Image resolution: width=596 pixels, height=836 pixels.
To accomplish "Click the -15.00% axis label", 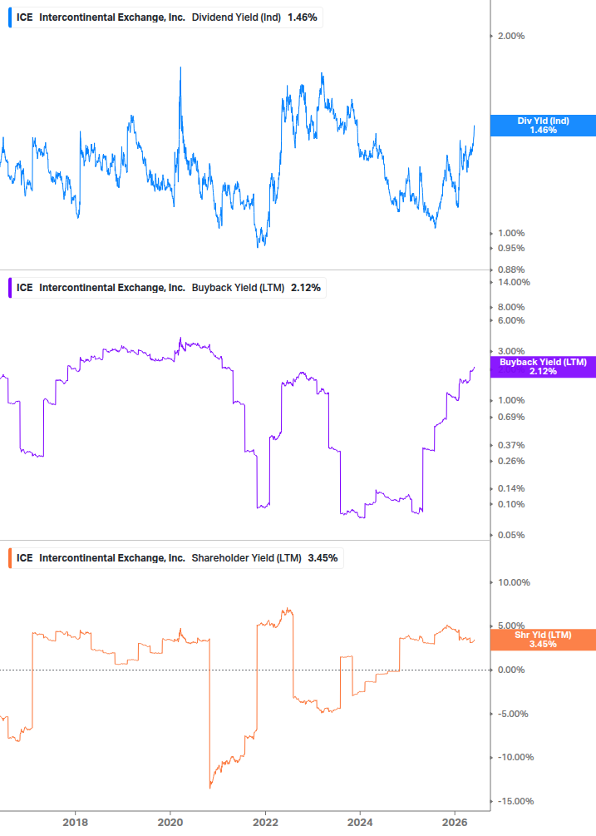I will pyautogui.click(x=515, y=801).
